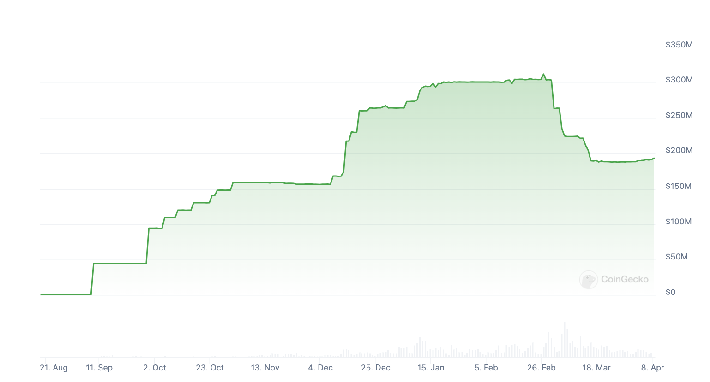Viewport: 710px width, 382px height.
Task: Click the $0 y-axis label
Action: [670, 292]
